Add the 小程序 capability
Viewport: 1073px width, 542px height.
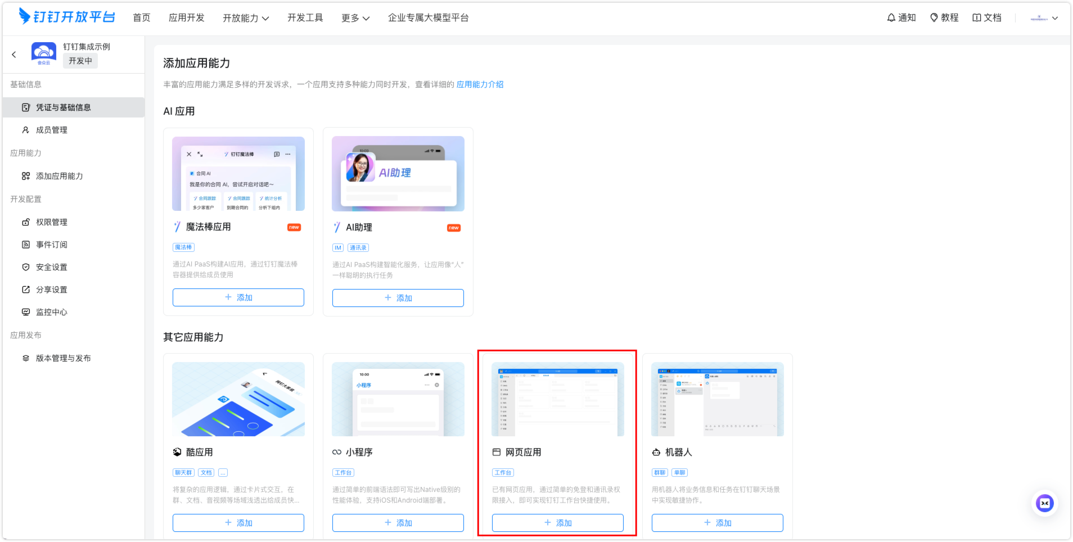(398, 523)
